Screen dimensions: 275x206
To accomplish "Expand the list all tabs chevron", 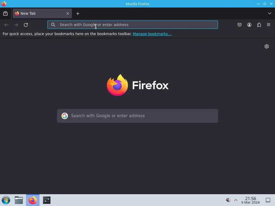I will tap(270, 13).
